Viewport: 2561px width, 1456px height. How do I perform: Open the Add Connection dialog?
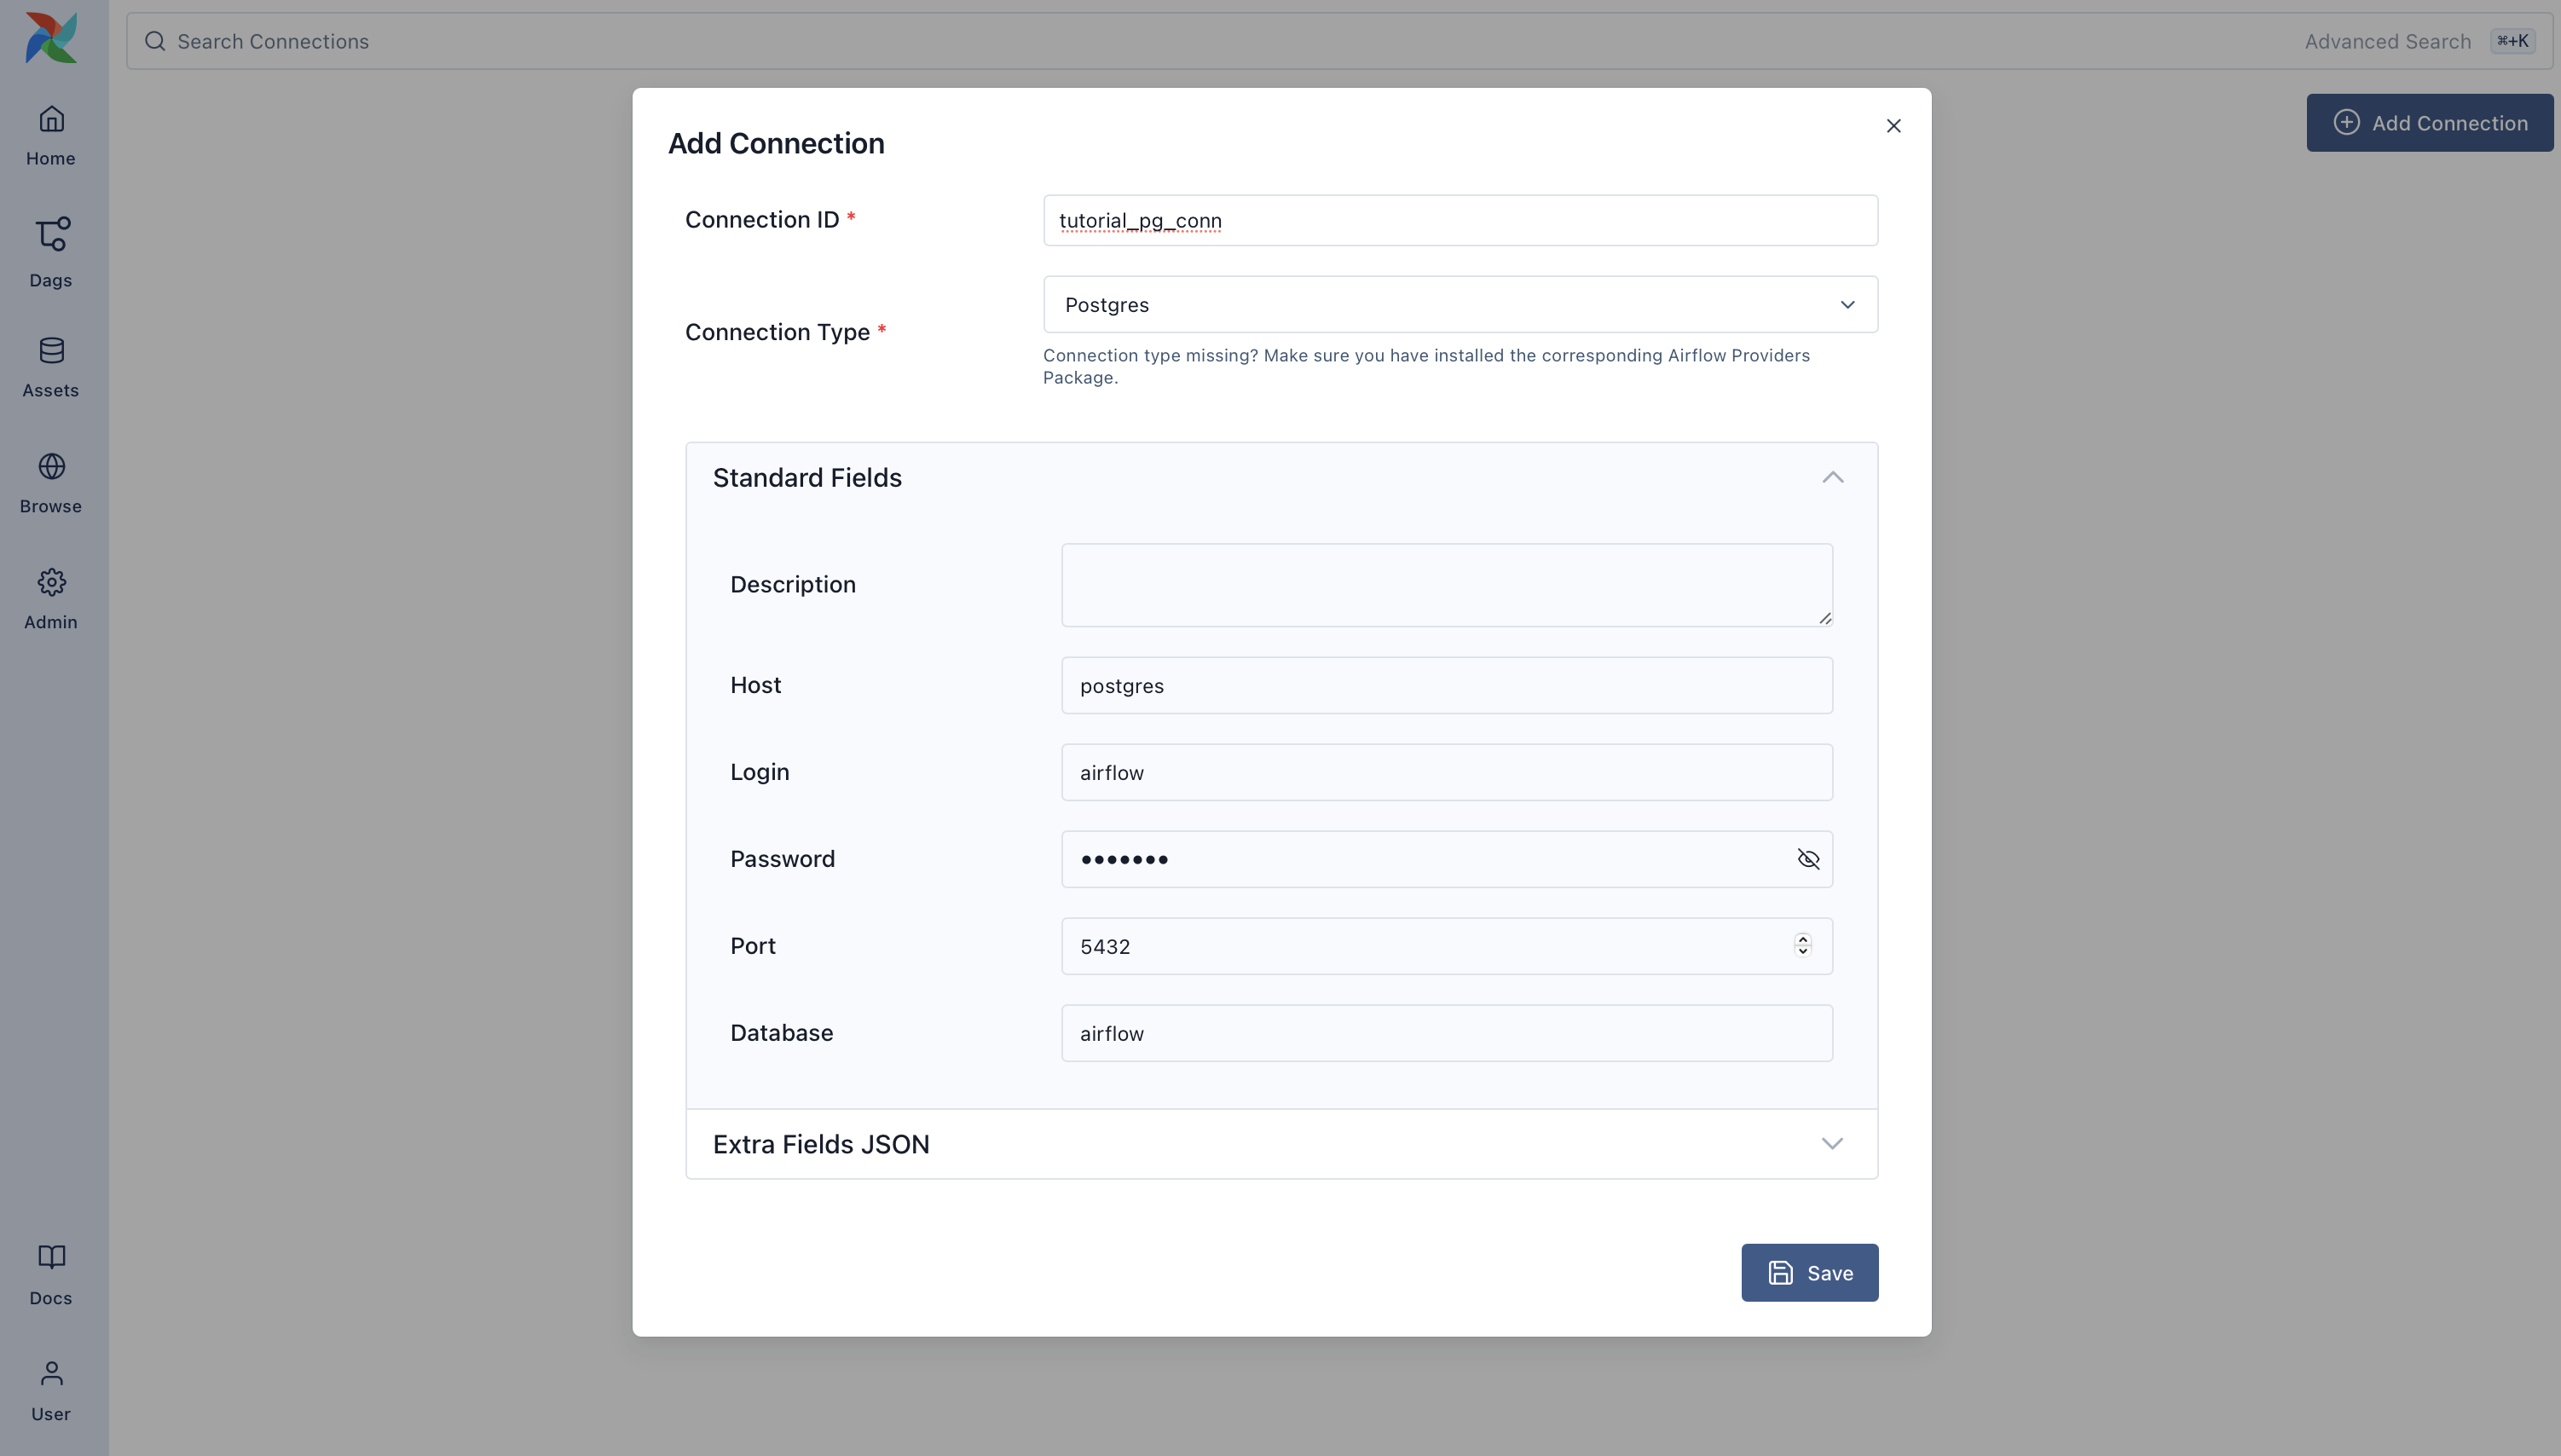click(2429, 122)
